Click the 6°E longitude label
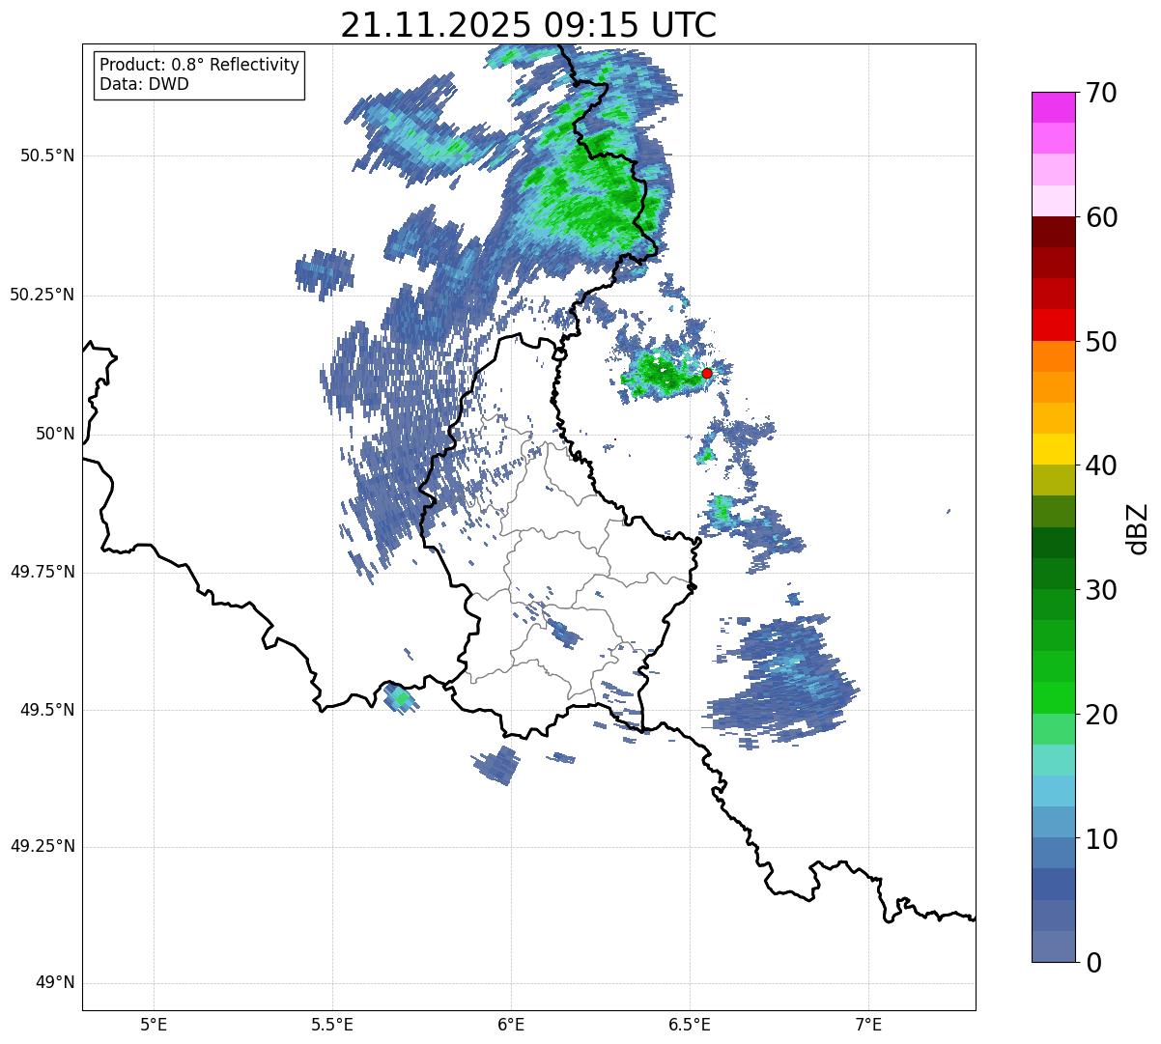Screen dimensions: 1161x1044 (x=511, y=1025)
